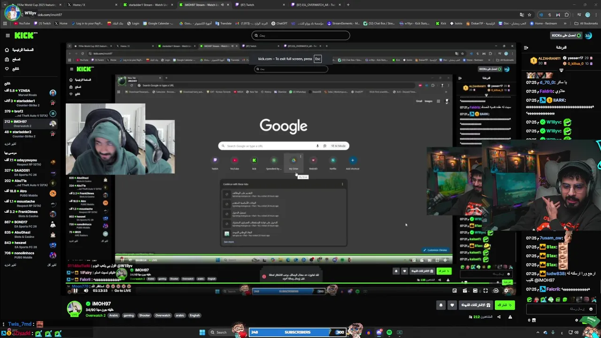
Task: Select iMOH97 channel in sidebar
Action: [x=30, y=123]
